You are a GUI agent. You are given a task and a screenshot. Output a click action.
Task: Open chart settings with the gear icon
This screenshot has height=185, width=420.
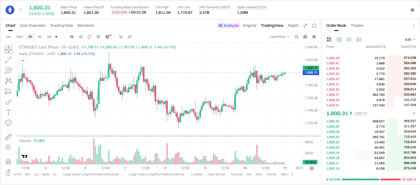(314, 37)
